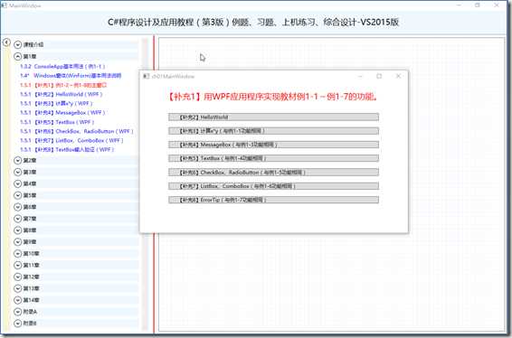Open 1.4* Windows窗体(WinForm) link
This screenshot has height=338, width=512.
[x=71, y=75]
